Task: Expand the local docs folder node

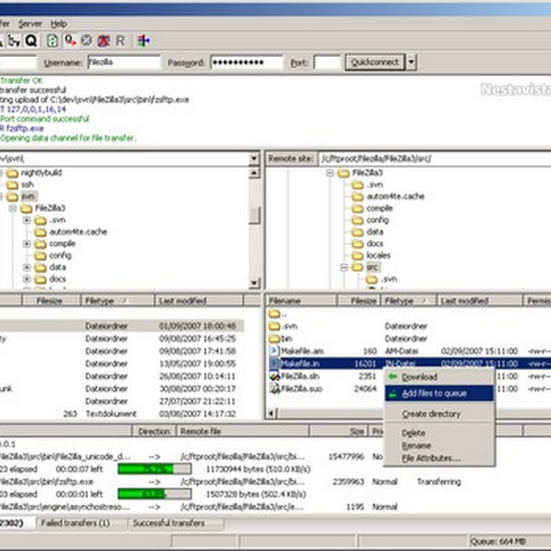Action: (x=27, y=279)
